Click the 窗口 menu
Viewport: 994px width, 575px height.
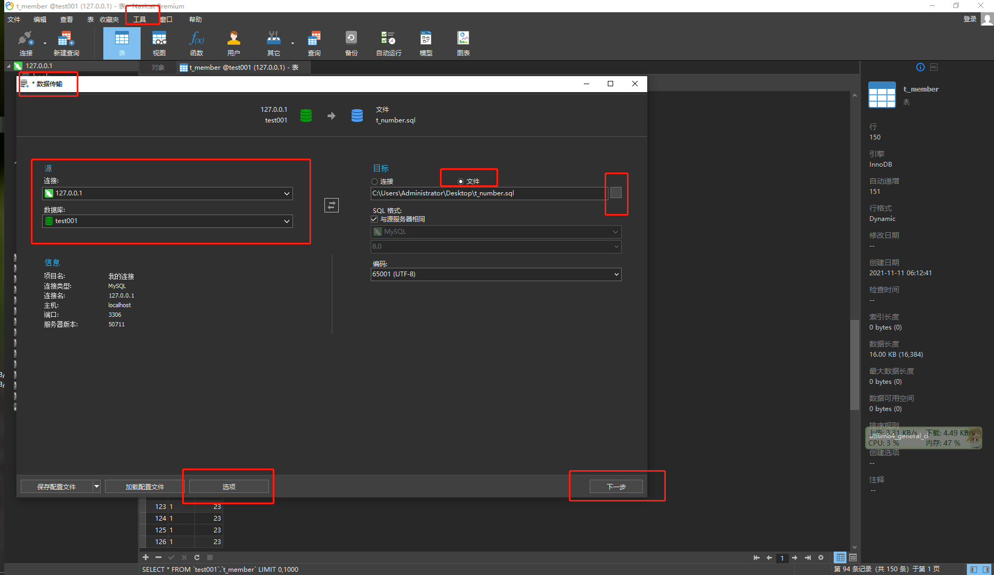(166, 20)
